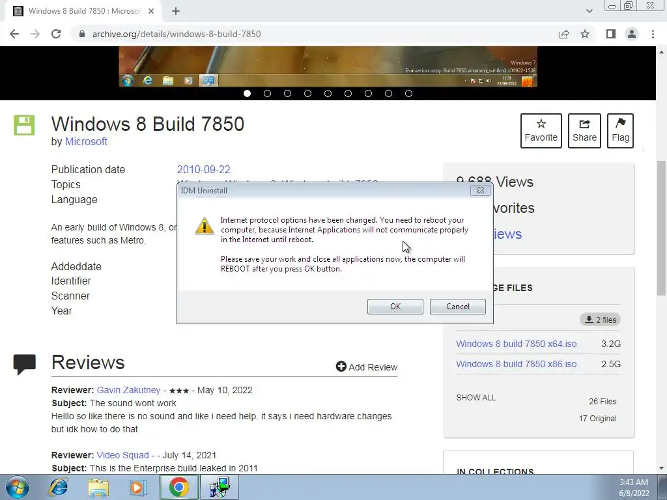Viewport: 667px width, 500px height.
Task: Click the Reviews speech bubble icon
Action: pyautogui.click(x=24, y=364)
